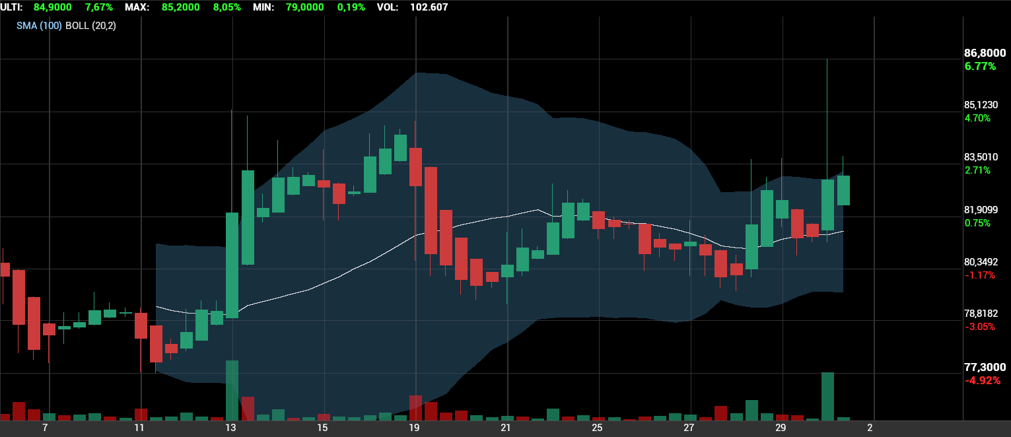Click the red volume bar at date 19
Viewport: 1011px width, 437px height.
click(415, 408)
